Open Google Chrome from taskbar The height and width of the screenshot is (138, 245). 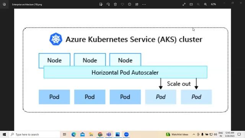click(x=100, y=135)
